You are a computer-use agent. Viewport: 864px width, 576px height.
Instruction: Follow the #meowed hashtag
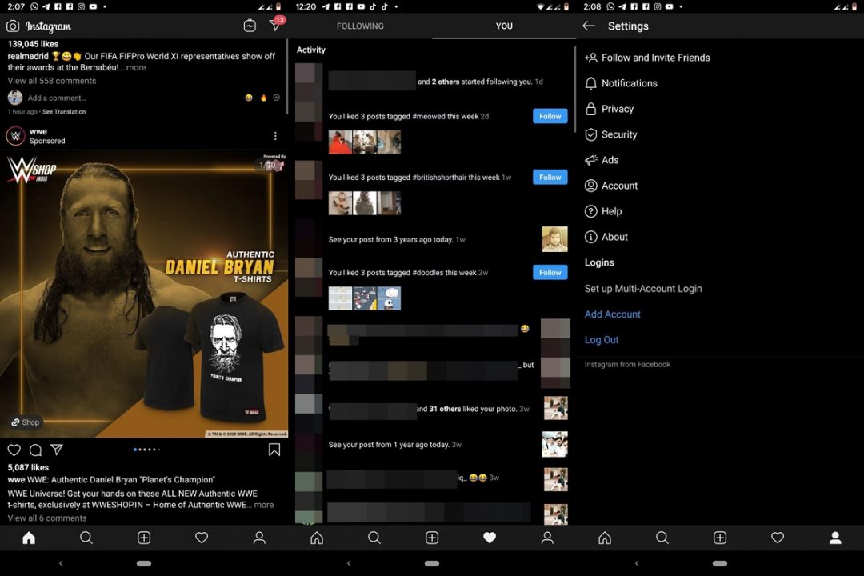coord(550,116)
